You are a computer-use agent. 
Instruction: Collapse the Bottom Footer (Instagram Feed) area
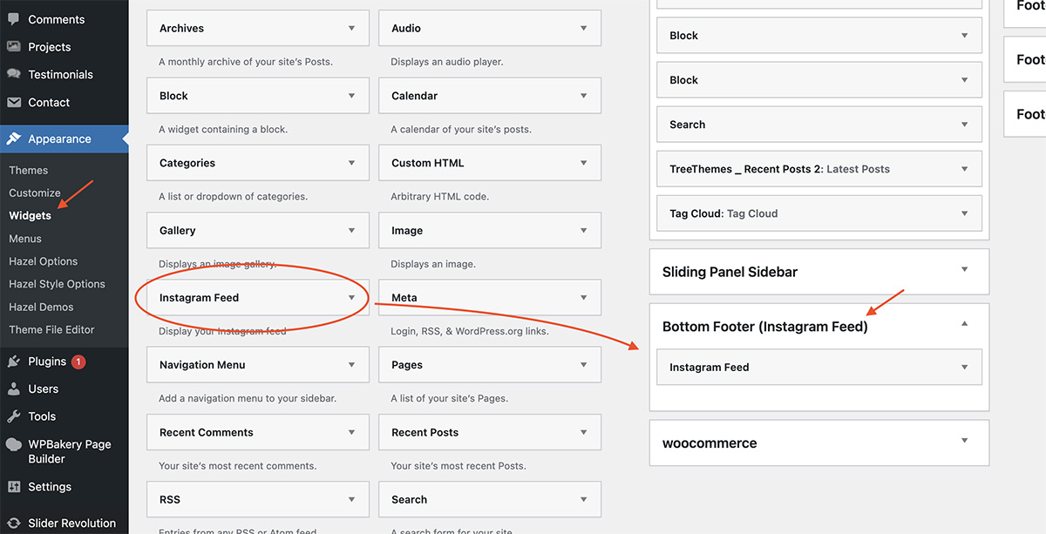tap(964, 324)
